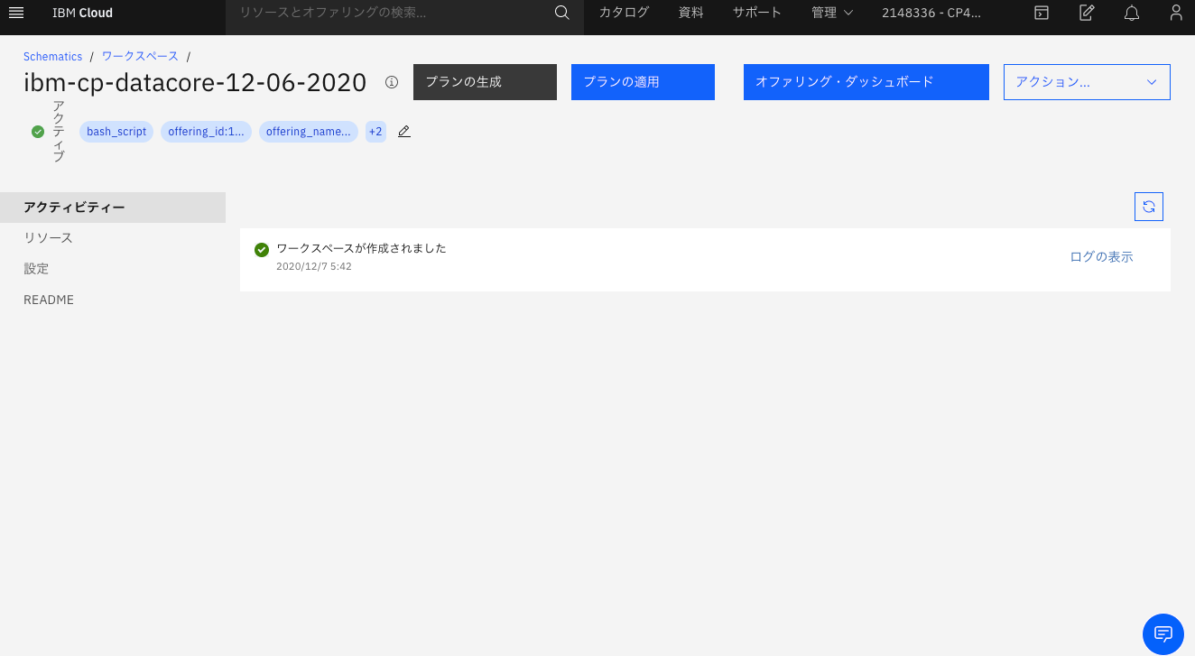This screenshot has width=1195, height=656.
Task: Open the カタログ menu item
Action: tap(624, 13)
